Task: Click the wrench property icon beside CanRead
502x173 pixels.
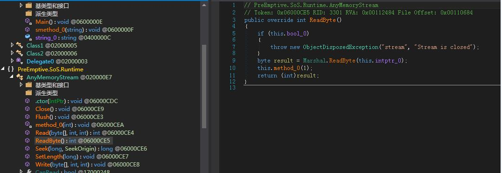Action: [28, 172]
